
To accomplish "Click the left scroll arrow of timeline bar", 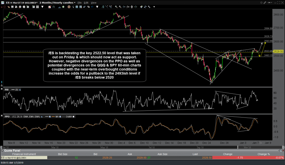I will tap(1, 147).
